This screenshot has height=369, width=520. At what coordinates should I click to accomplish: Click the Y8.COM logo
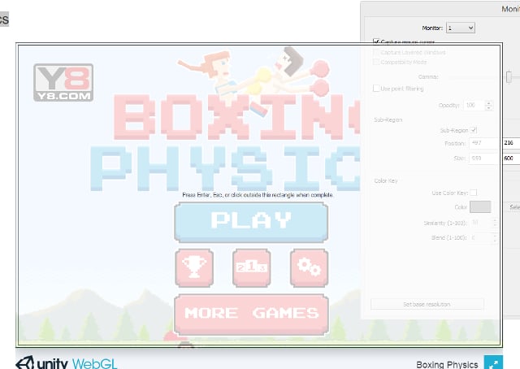tap(63, 83)
